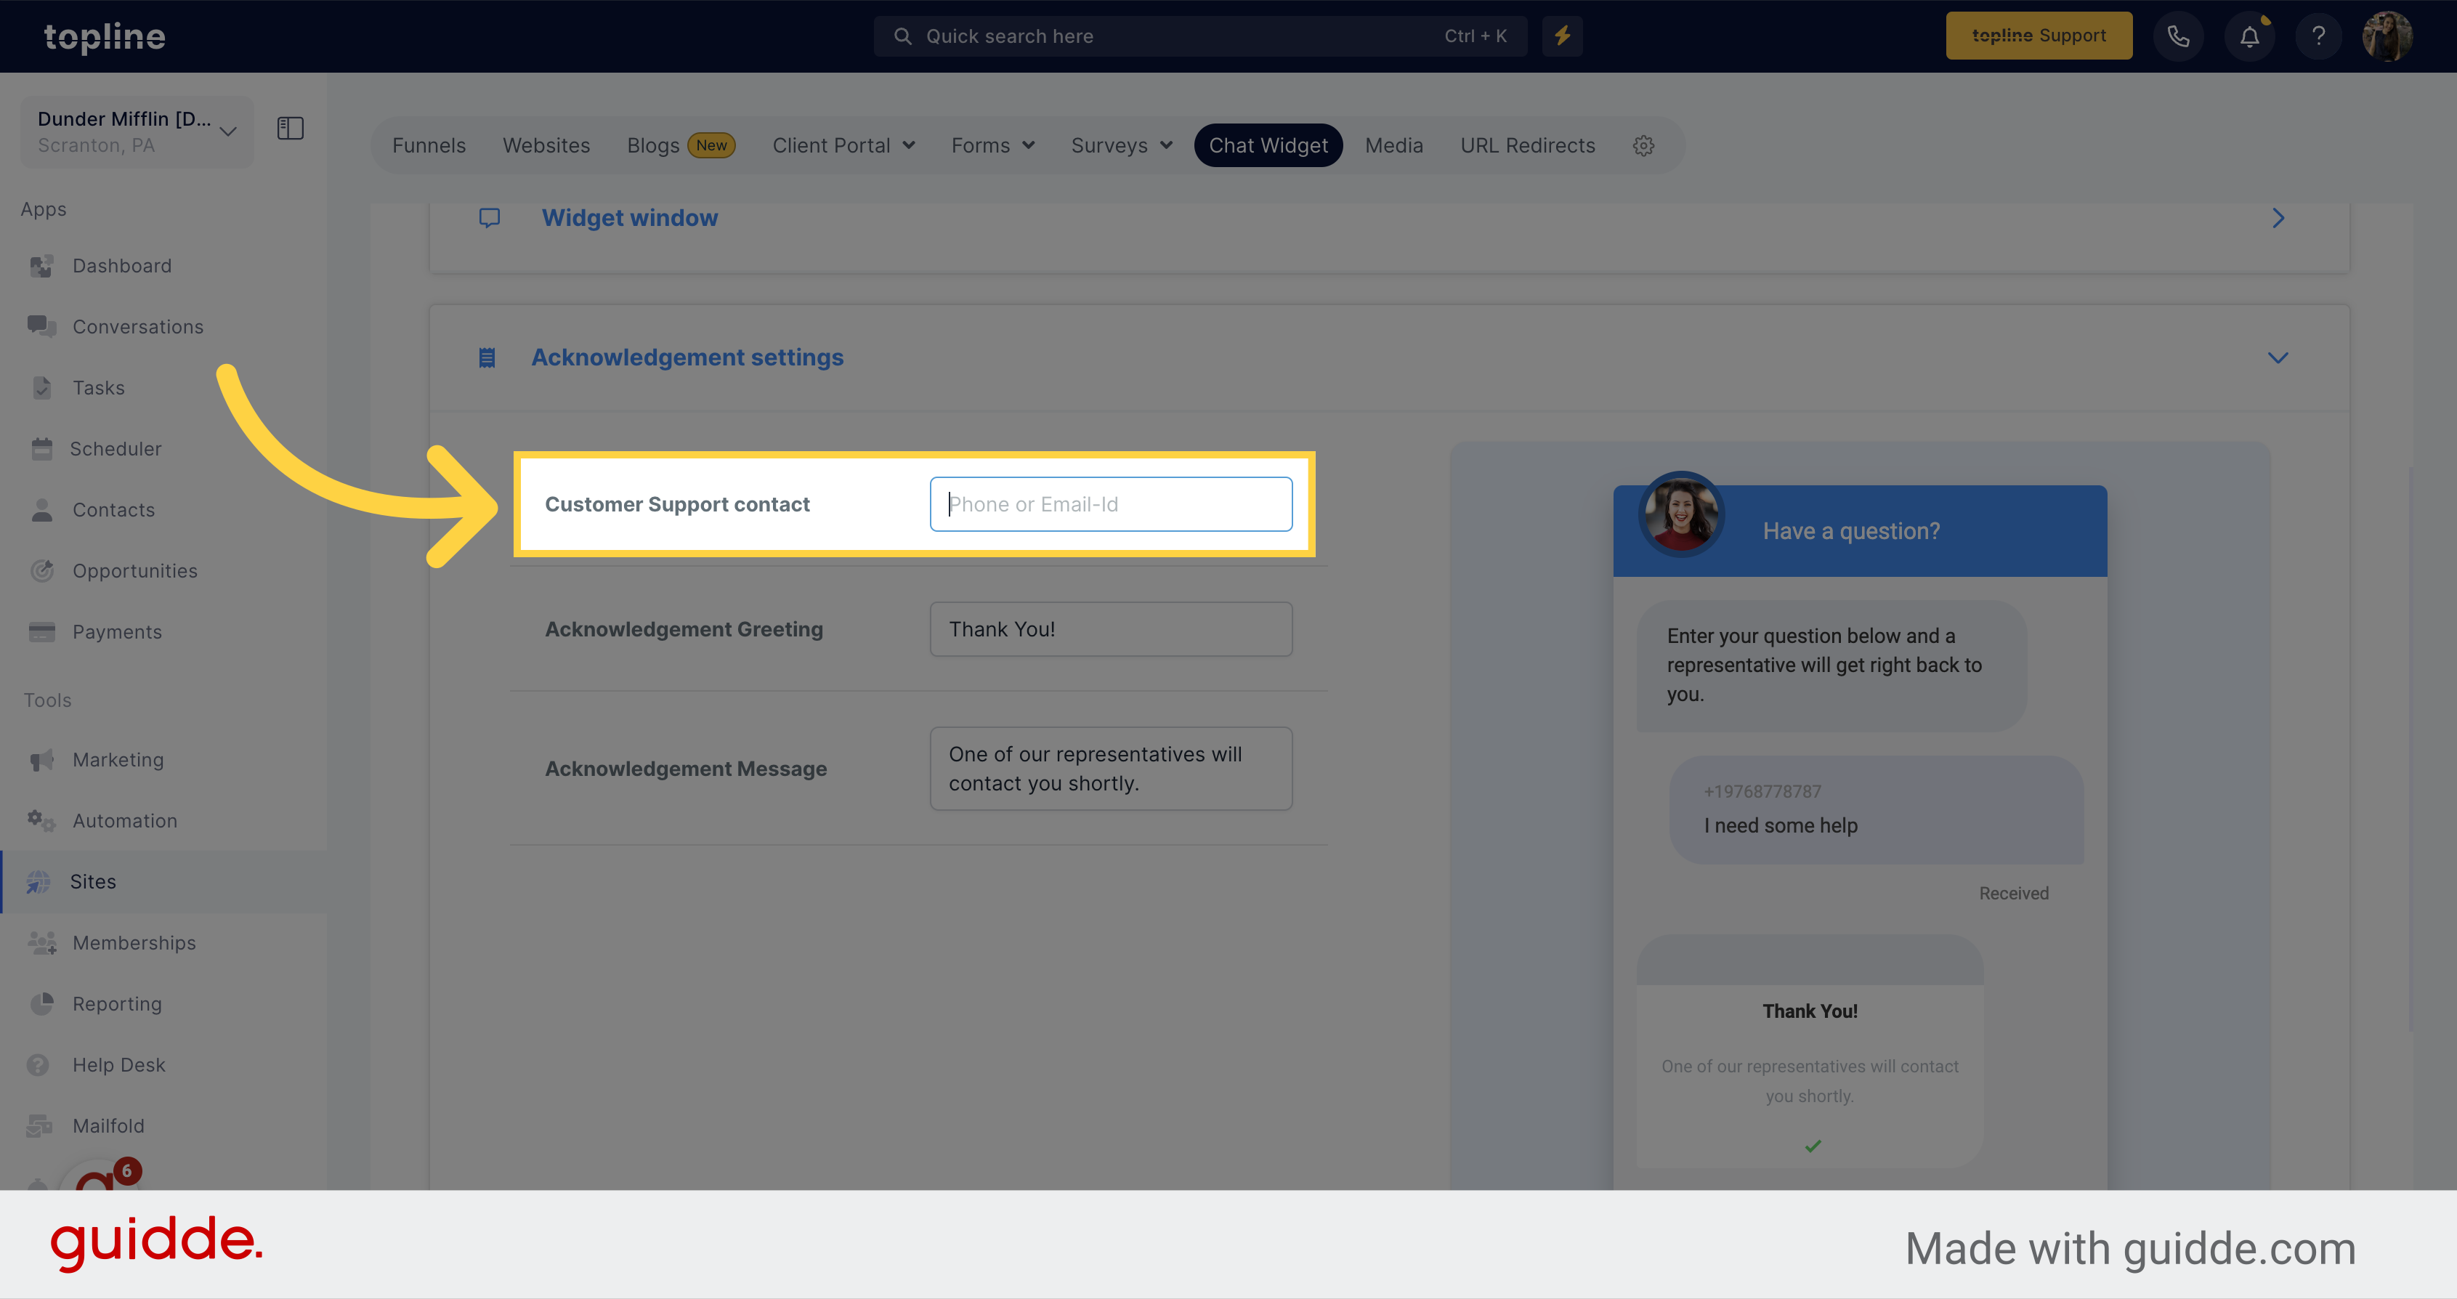Click the notification bell icon
The width and height of the screenshot is (2457, 1299).
coord(2251,36)
